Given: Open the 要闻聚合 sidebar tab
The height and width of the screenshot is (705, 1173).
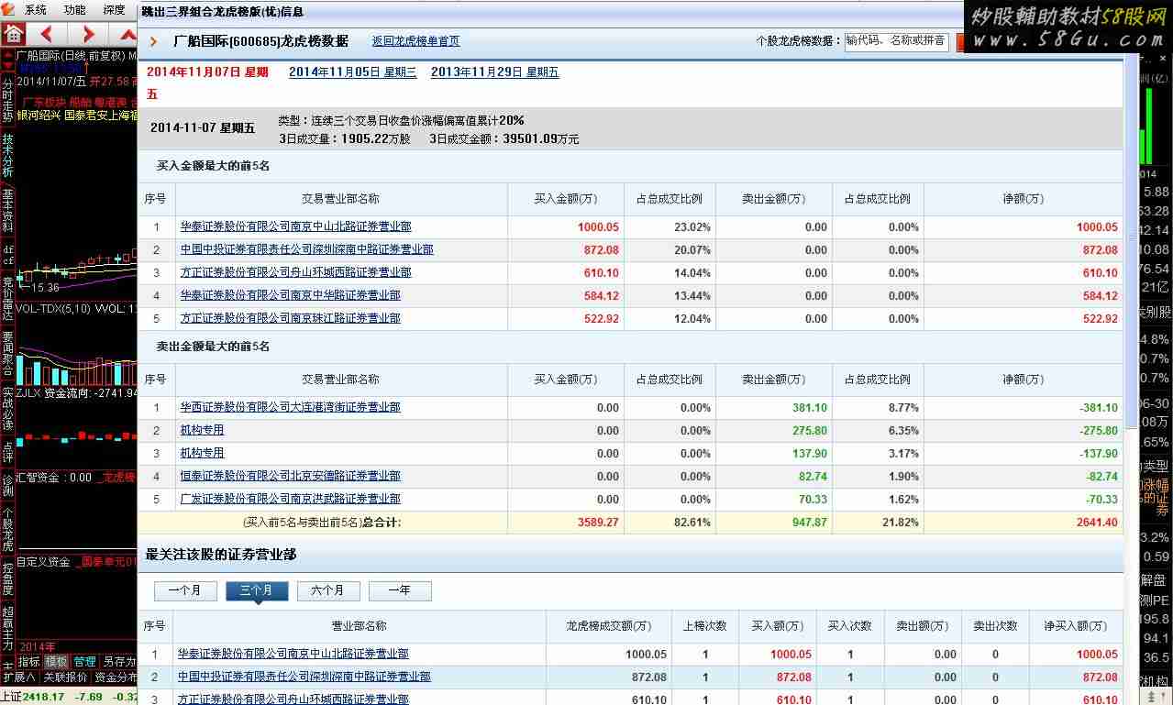Looking at the screenshot, I should click(7, 353).
